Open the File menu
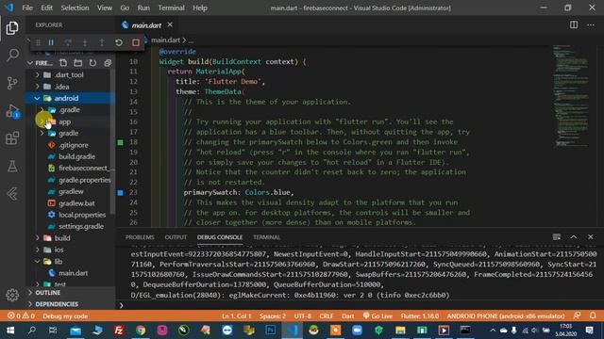This screenshot has height=339, width=604. pos(27,8)
